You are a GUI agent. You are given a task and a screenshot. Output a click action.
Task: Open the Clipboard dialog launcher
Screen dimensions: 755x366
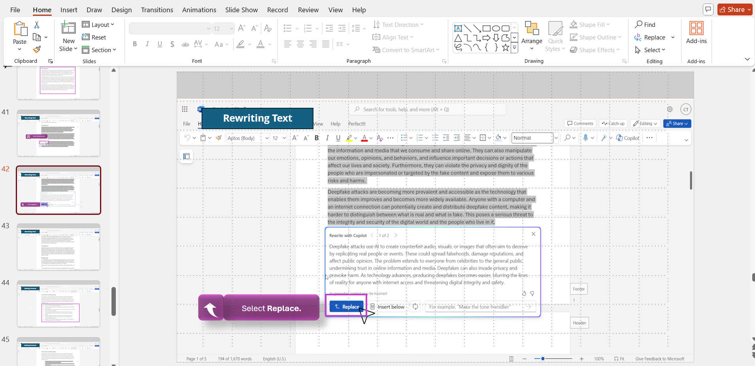pyautogui.click(x=51, y=61)
